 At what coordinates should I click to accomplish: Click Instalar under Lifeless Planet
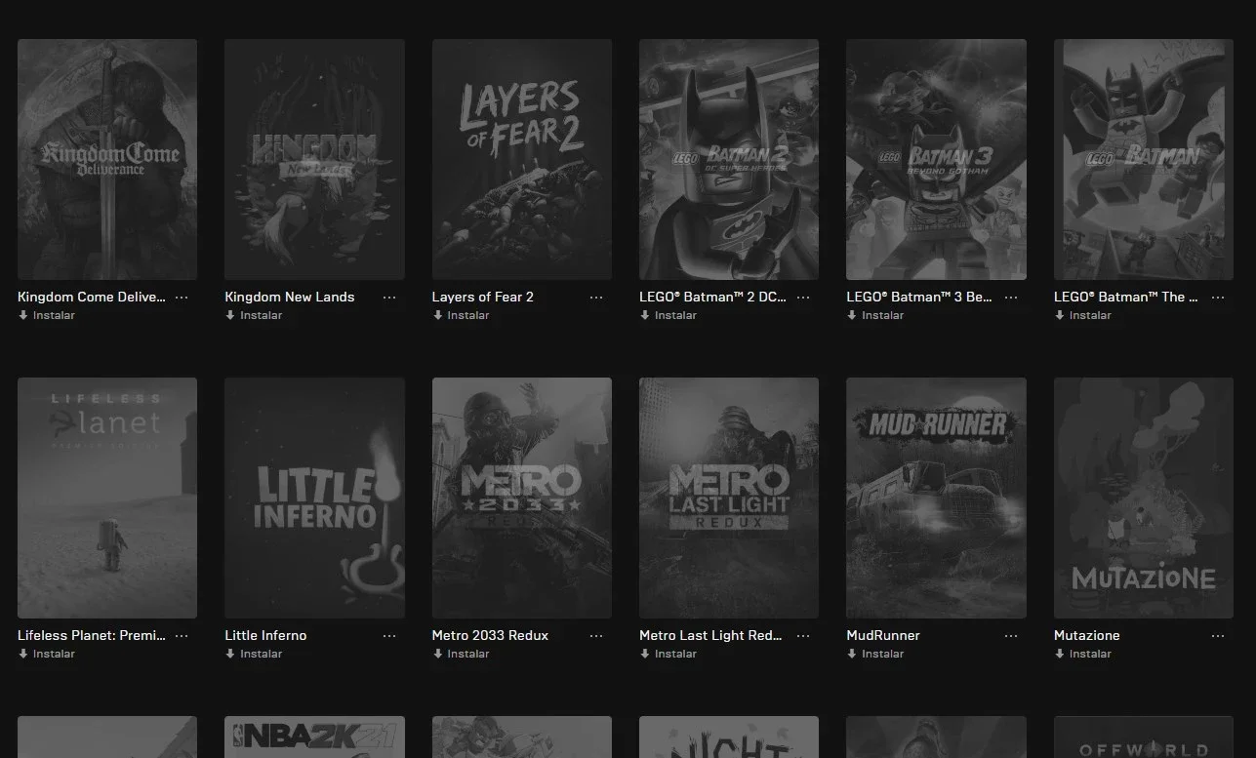click(x=47, y=654)
